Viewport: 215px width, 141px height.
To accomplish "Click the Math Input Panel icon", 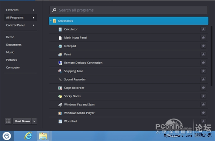I will [x=60, y=38].
